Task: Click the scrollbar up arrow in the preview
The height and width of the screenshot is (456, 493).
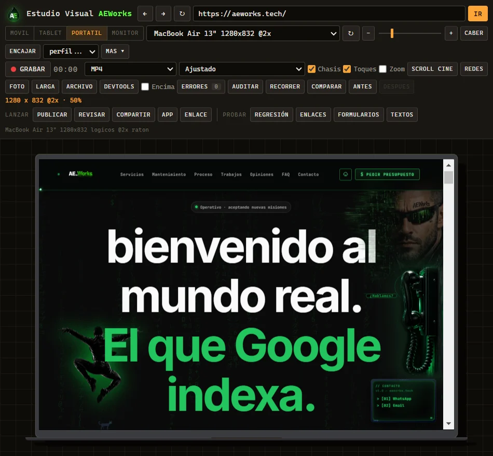Action: point(448,165)
